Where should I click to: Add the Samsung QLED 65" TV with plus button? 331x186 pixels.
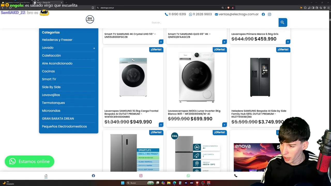[224, 42]
